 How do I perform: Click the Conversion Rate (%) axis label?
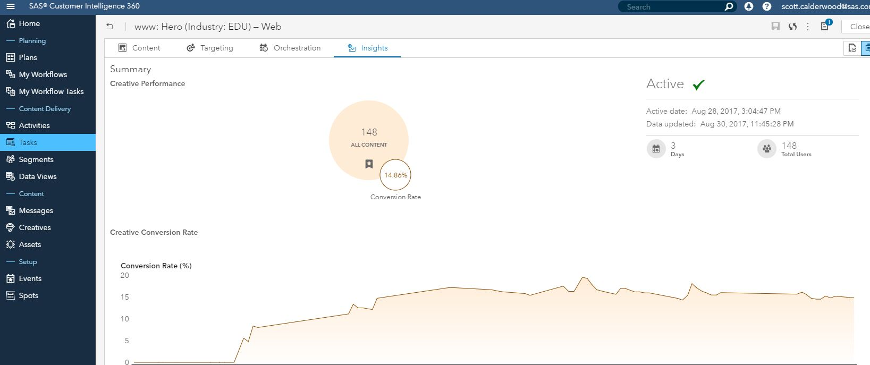156,266
